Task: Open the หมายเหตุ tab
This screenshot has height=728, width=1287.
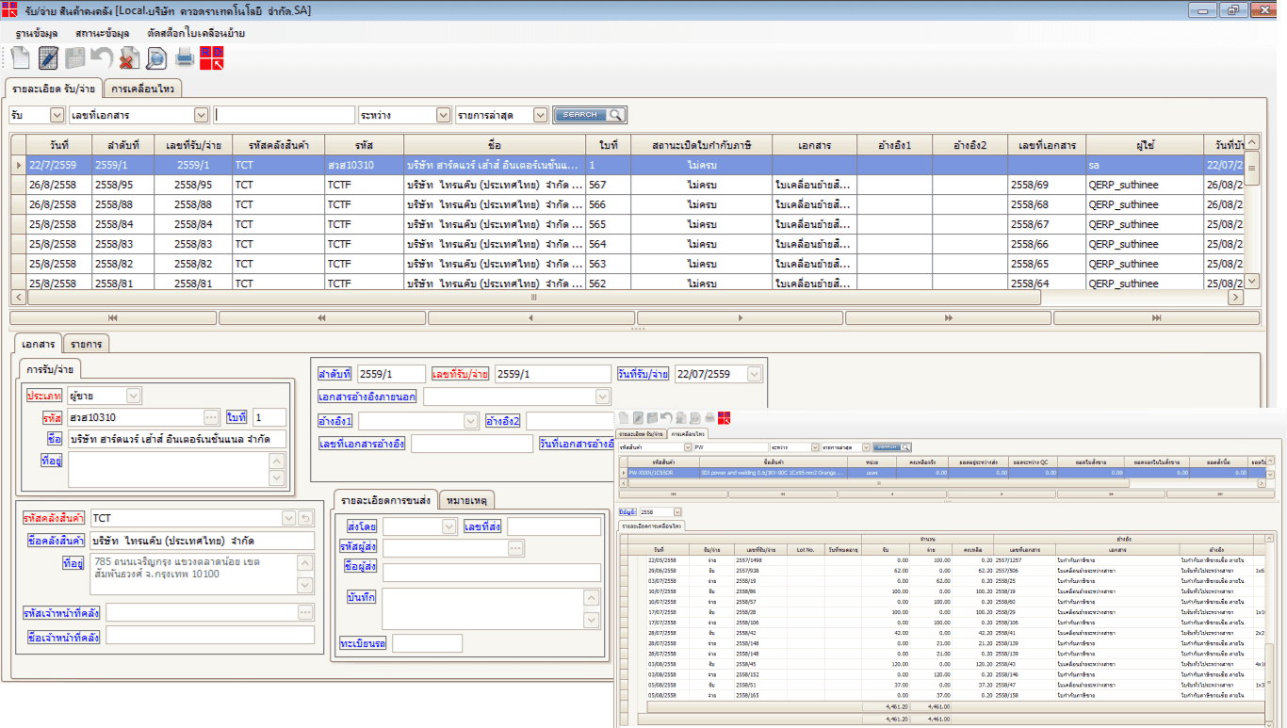Action: [467, 499]
